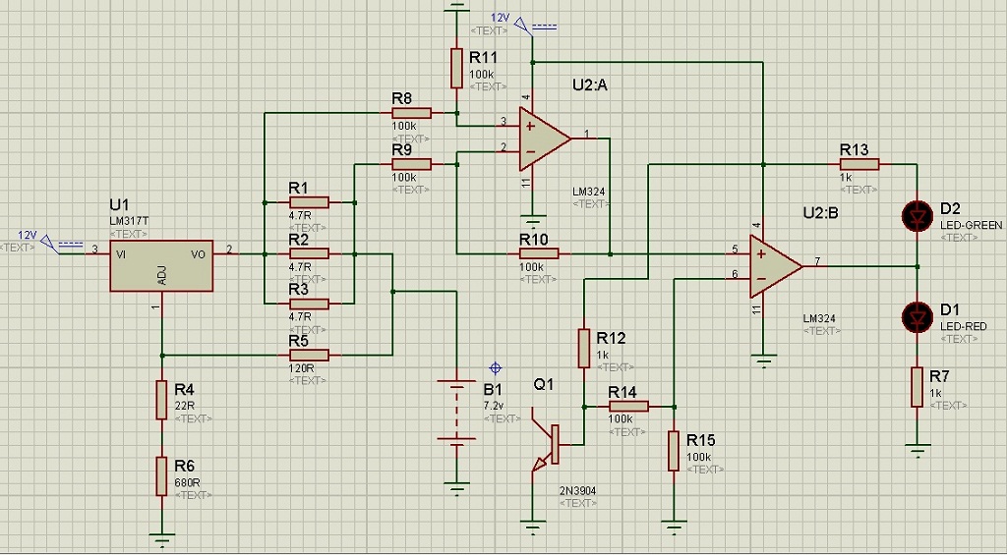Click the U2:A reference label

590,84
